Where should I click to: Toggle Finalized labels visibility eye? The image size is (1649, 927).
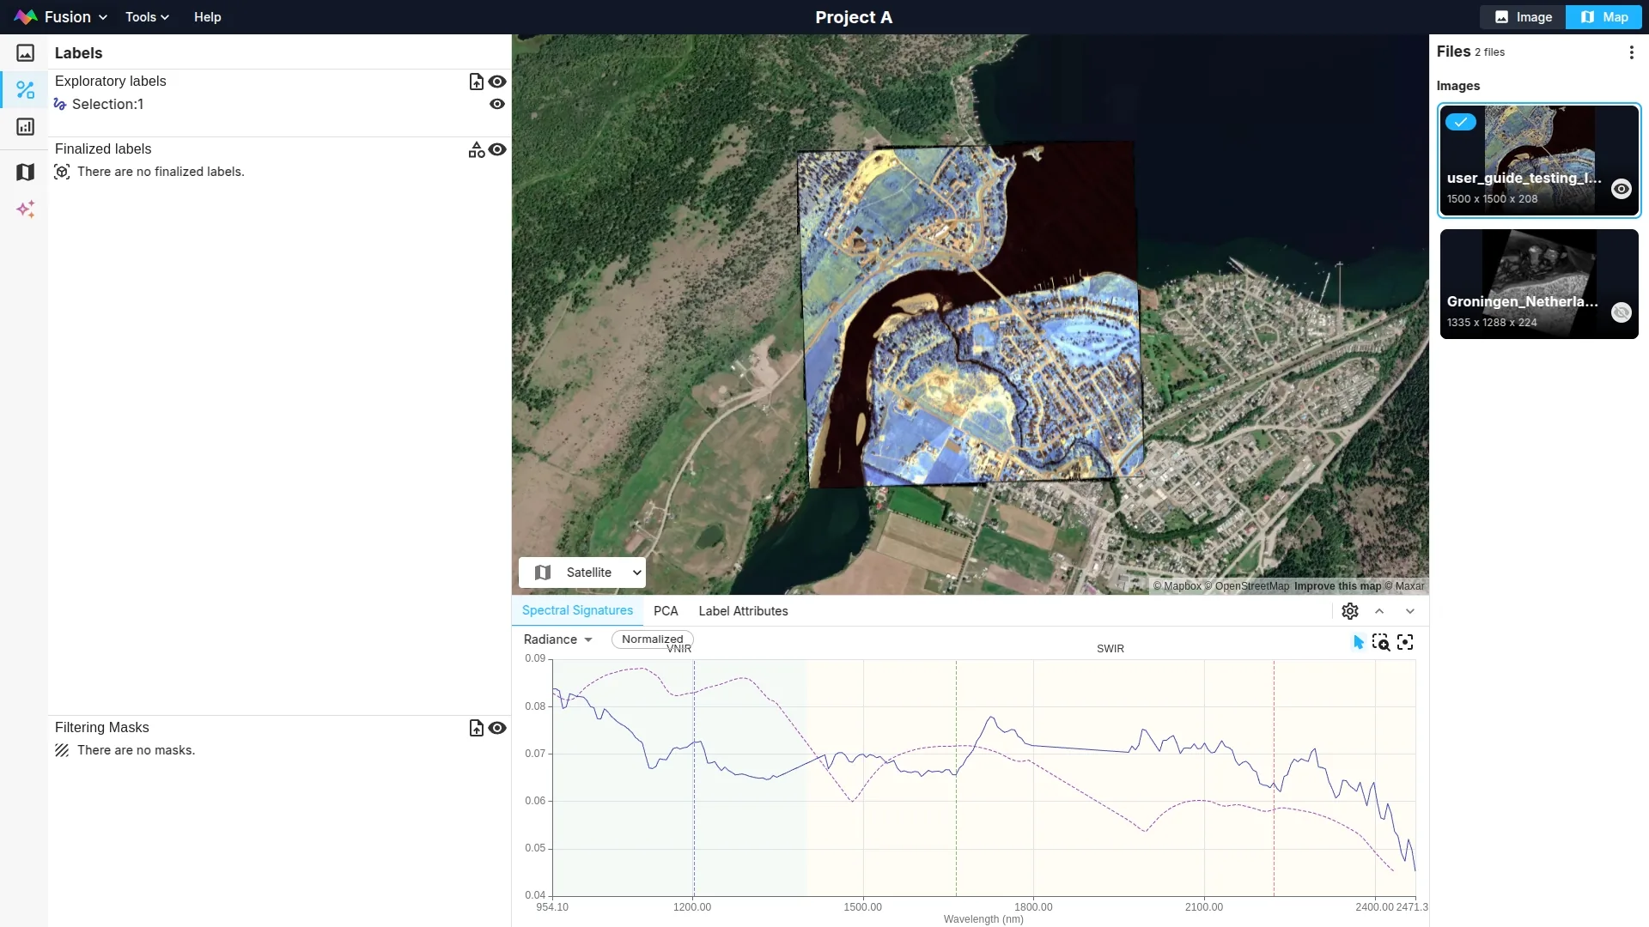pyautogui.click(x=496, y=149)
